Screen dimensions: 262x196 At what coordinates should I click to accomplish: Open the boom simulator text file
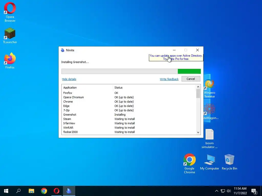210,139
